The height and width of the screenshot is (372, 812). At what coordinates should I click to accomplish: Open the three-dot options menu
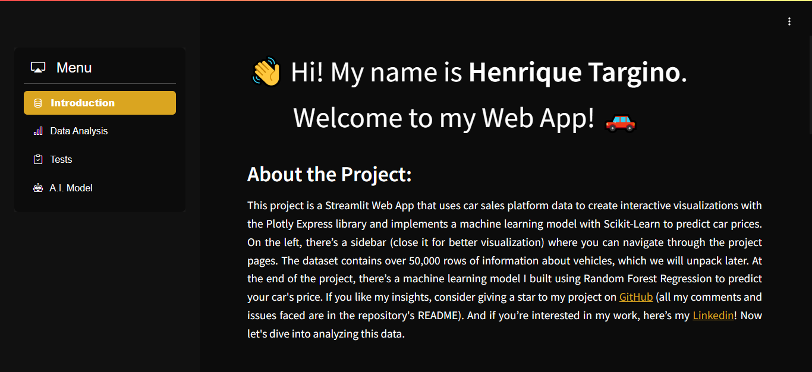(789, 21)
